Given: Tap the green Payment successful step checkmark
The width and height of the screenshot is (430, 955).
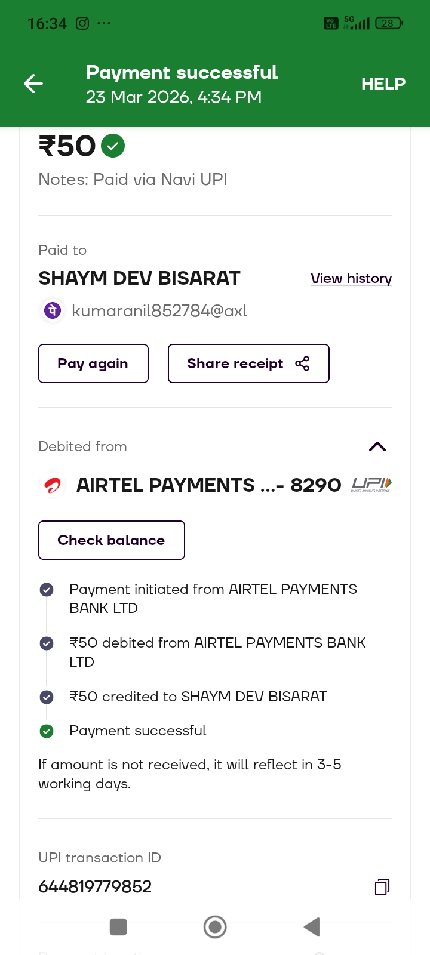Looking at the screenshot, I should (47, 731).
